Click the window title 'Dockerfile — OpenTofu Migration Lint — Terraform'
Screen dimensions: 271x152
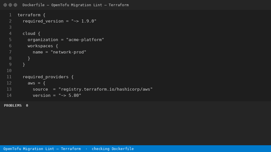click(76, 5)
